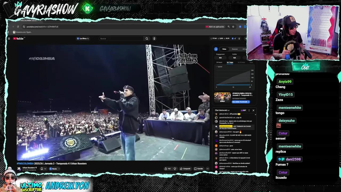341x192 pixels.
Task: Open the YouTube create plus icon
Action: [246, 39]
